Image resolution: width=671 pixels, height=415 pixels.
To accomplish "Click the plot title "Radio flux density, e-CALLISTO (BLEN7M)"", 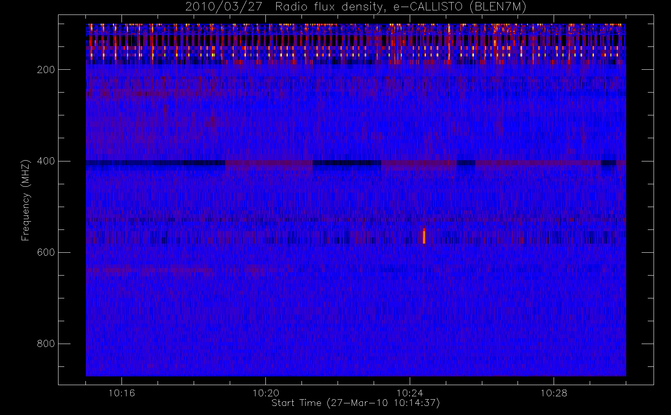I will (x=401, y=7).
